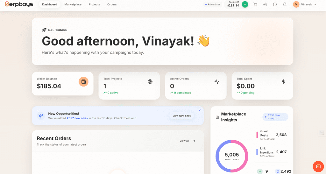Click the View New Sites button
Viewport: 326px width, 174px height.
[181, 116]
